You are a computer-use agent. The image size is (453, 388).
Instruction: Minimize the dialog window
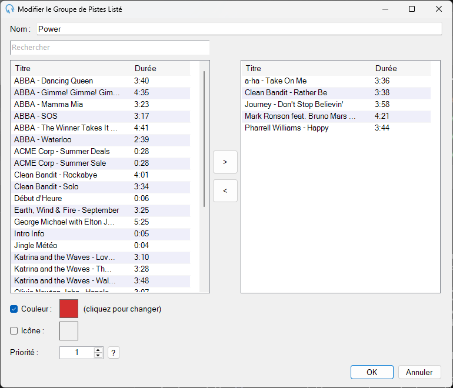click(385, 9)
